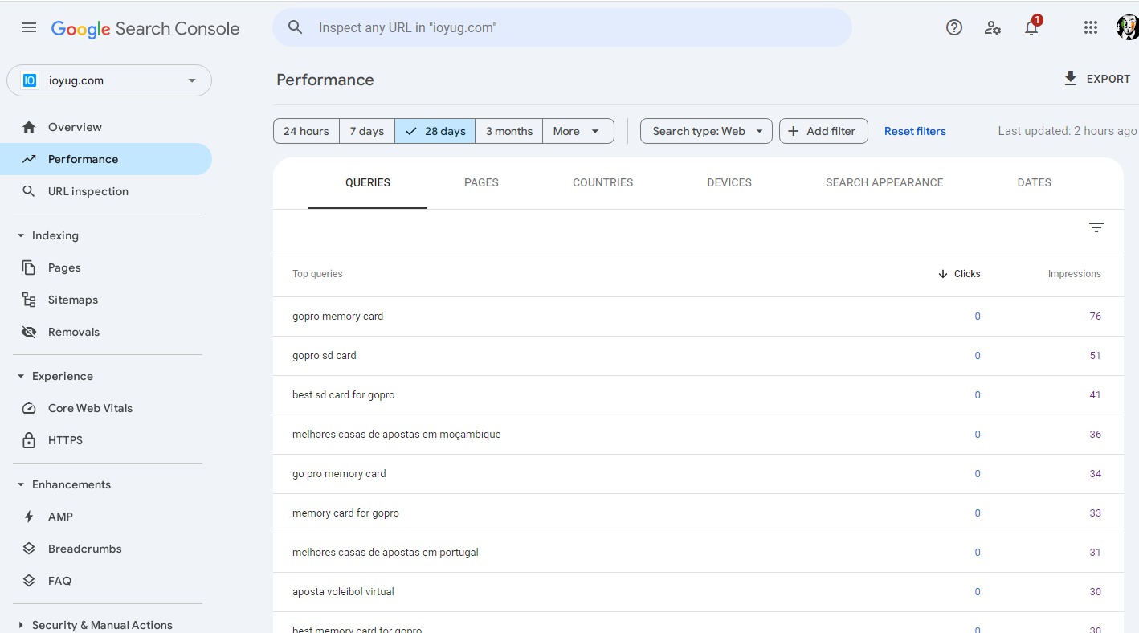Click the Removals hidden-eye icon
The height and width of the screenshot is (633, 1139).
(29, 332)
